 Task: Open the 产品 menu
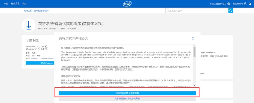point(6,4)
